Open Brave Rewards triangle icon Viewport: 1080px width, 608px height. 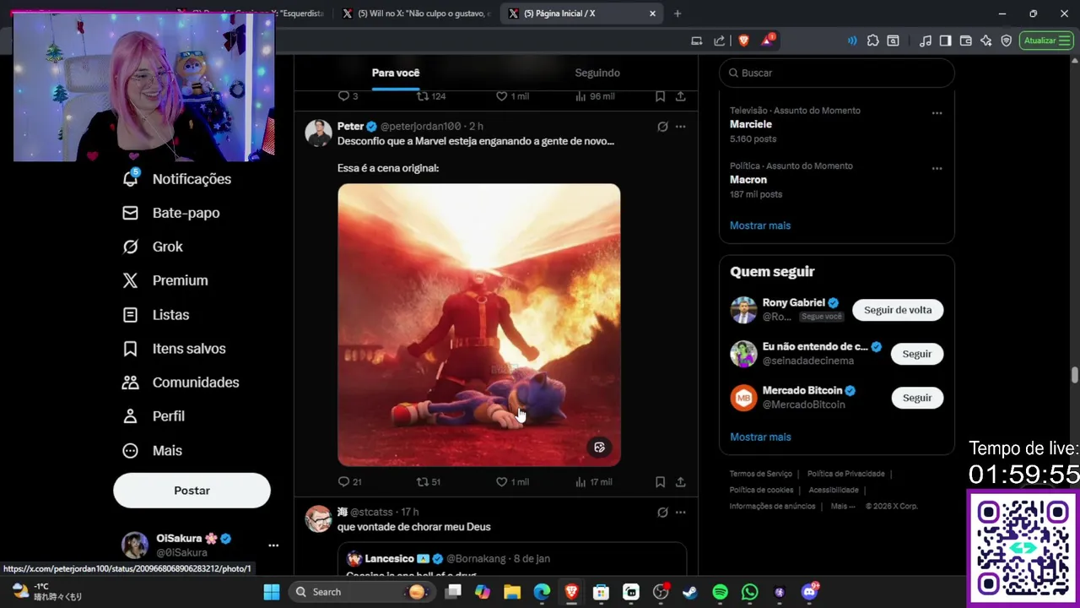(768, 41)
